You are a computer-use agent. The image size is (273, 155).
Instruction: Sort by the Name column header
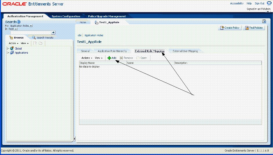[x=150, y=63]
